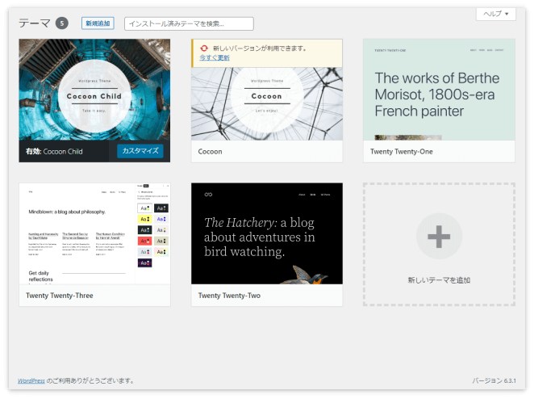Viewport: 534px width, 399px height.
Task: Click the 新しいテーマを追加 label
Action: click(439, 280)
